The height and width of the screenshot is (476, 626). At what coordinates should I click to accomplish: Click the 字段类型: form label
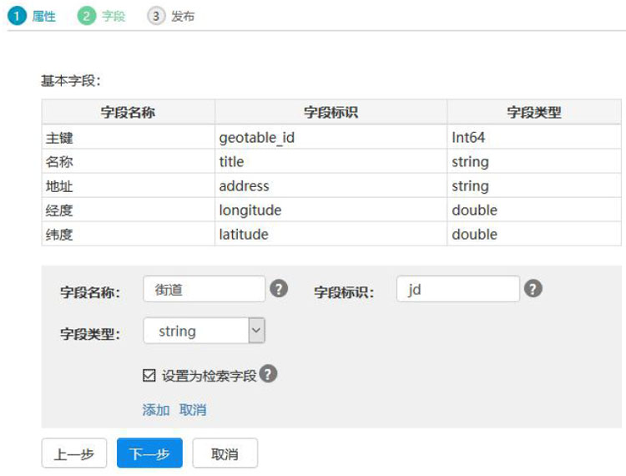[x=90, y=333]
